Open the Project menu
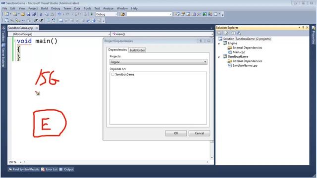317x178 pixels. point(33,8)
